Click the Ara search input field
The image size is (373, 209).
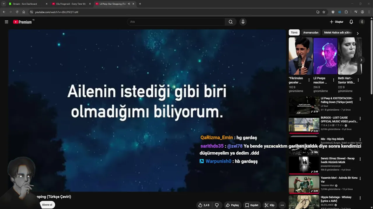coord(176,22)
